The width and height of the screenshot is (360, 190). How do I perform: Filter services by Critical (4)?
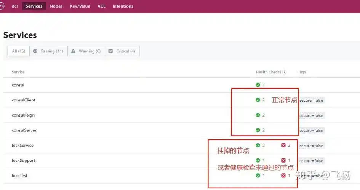122,51
